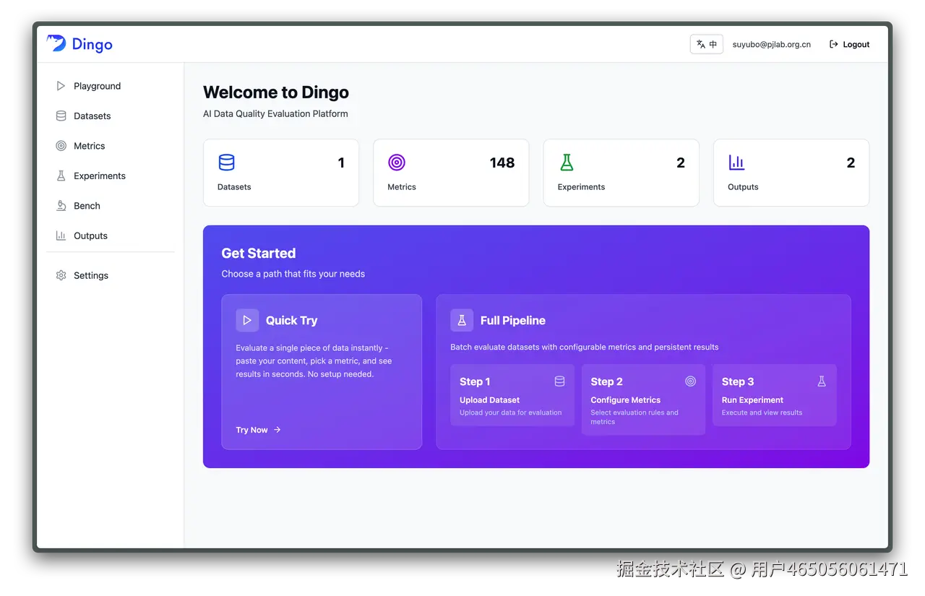
Task: Open the Outputs summary card
Action: 791,173
